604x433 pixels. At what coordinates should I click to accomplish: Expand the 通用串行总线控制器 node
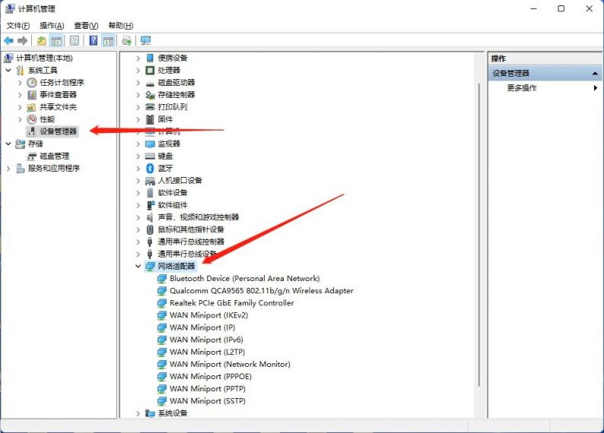138,242
